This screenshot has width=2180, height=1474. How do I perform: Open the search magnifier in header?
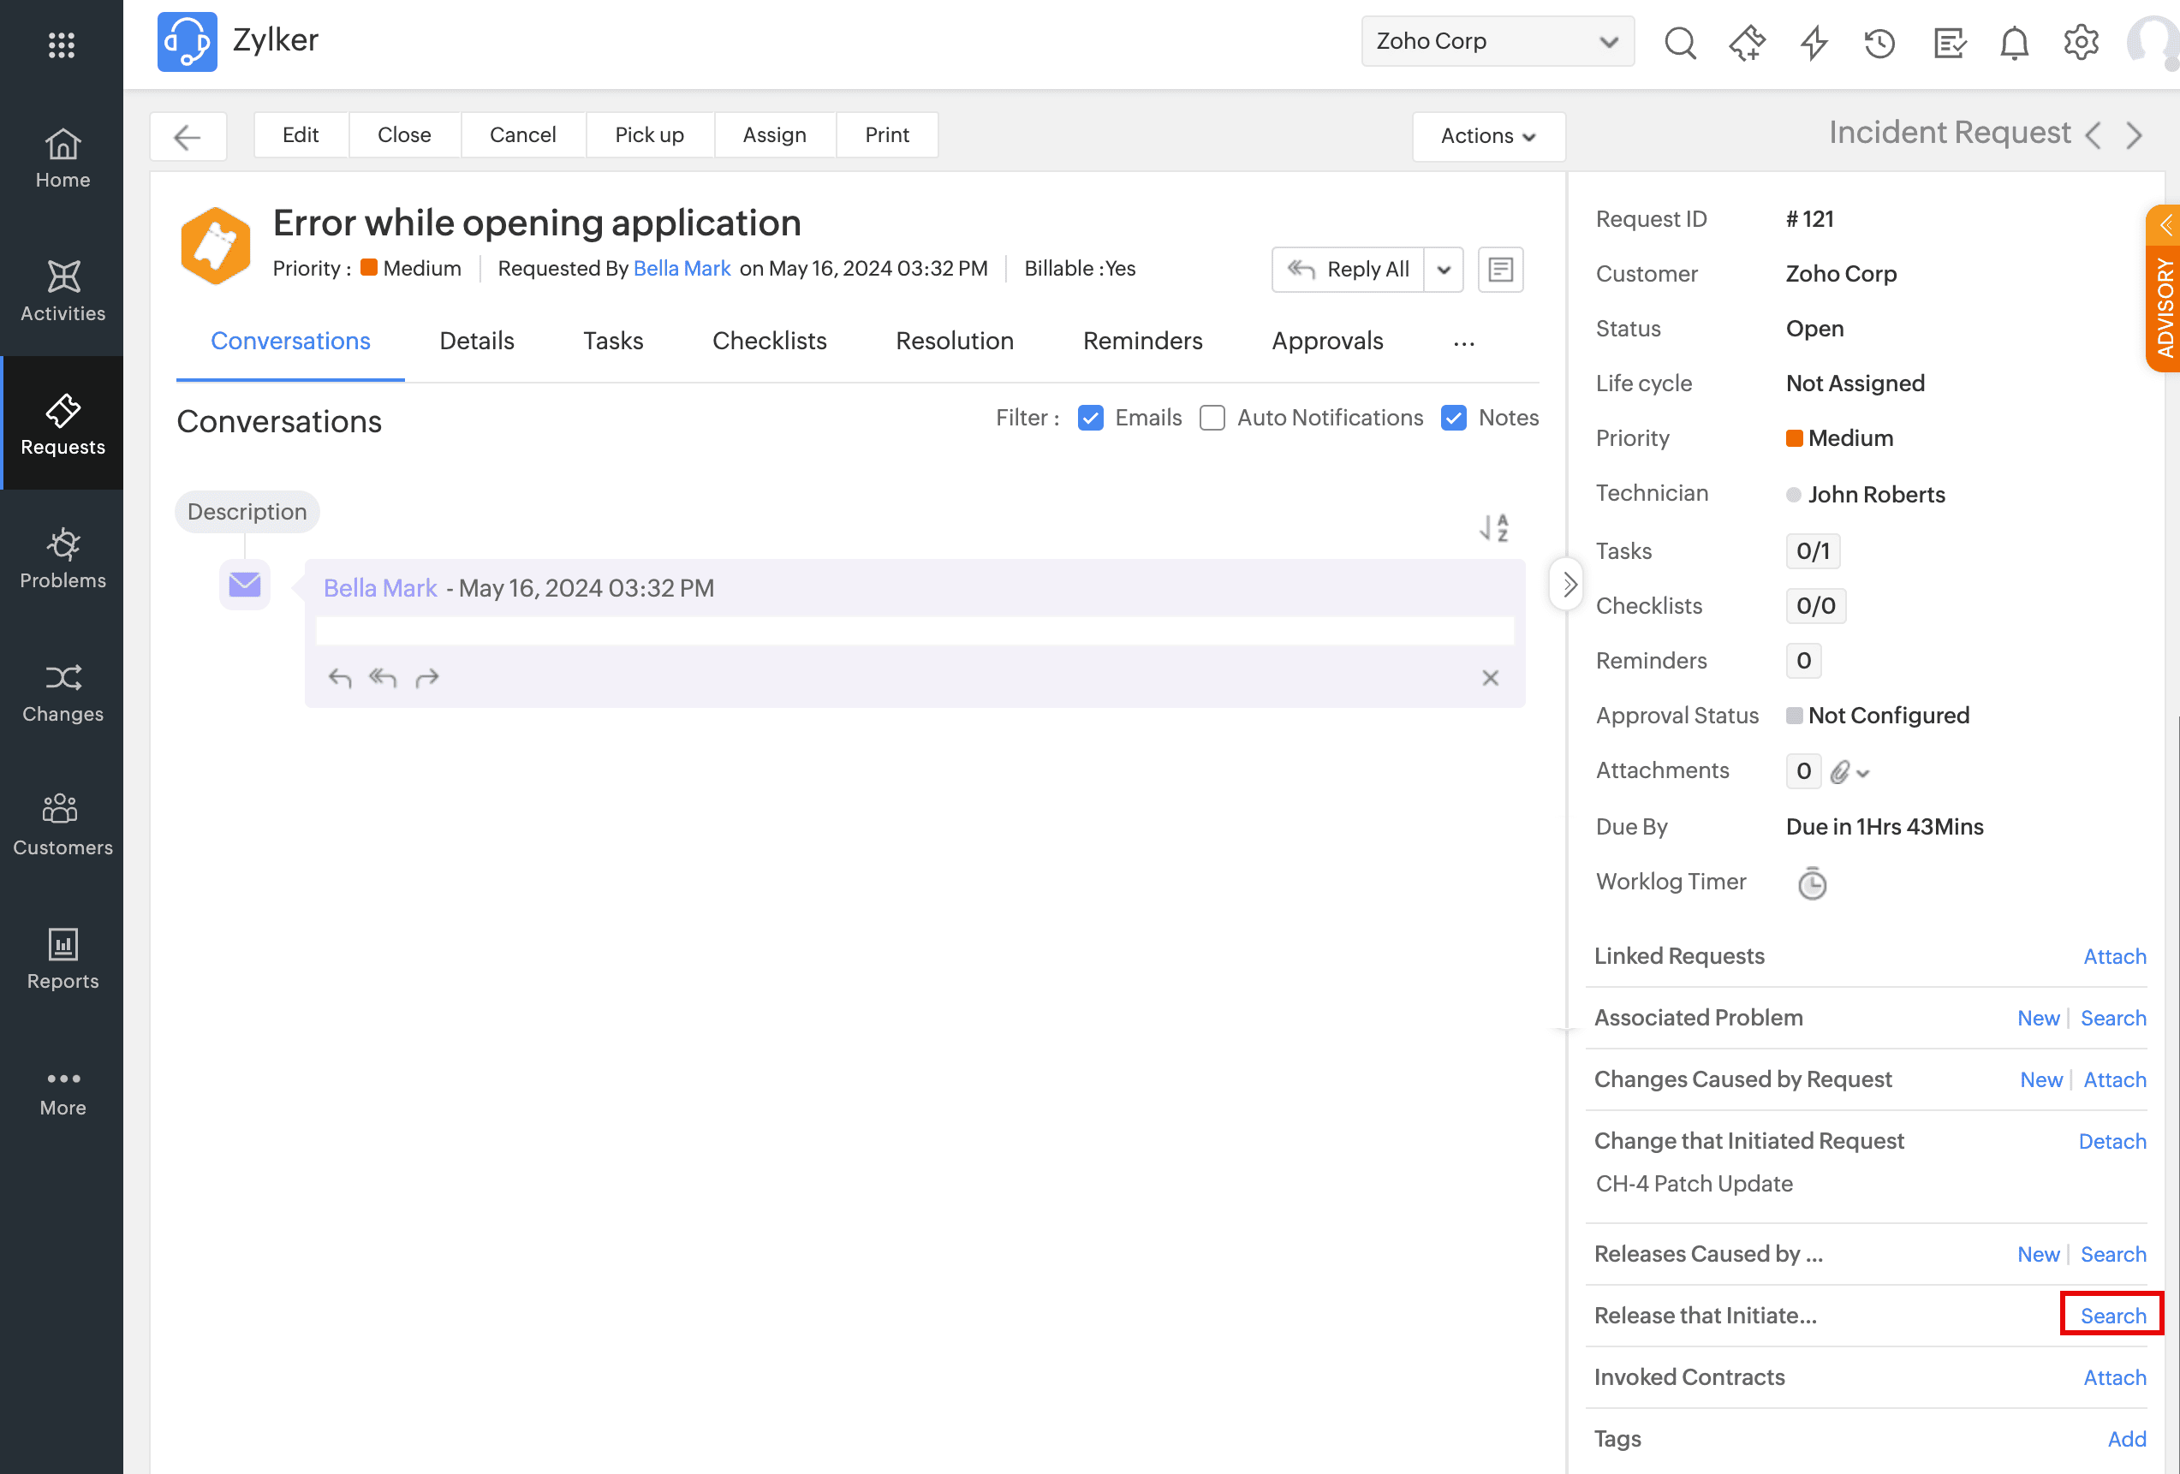(x=1679, y=42)
